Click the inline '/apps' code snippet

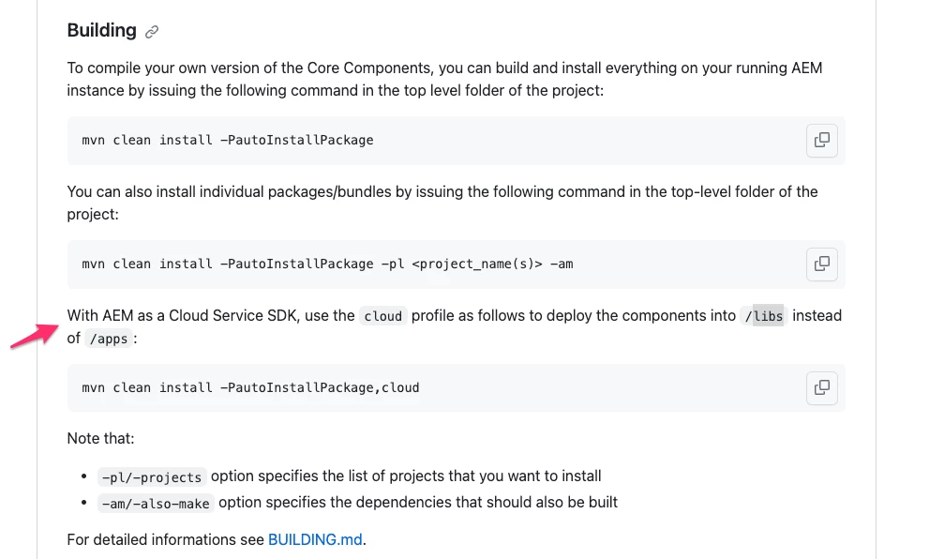(109, 339)
